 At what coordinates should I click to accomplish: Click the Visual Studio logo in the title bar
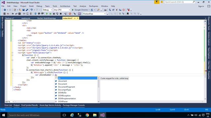coord(3,2)
